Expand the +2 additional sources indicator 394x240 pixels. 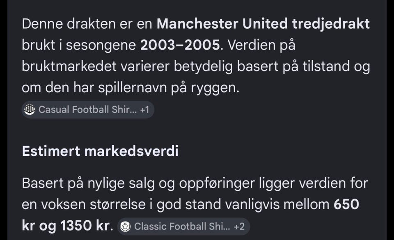[239, 226]
